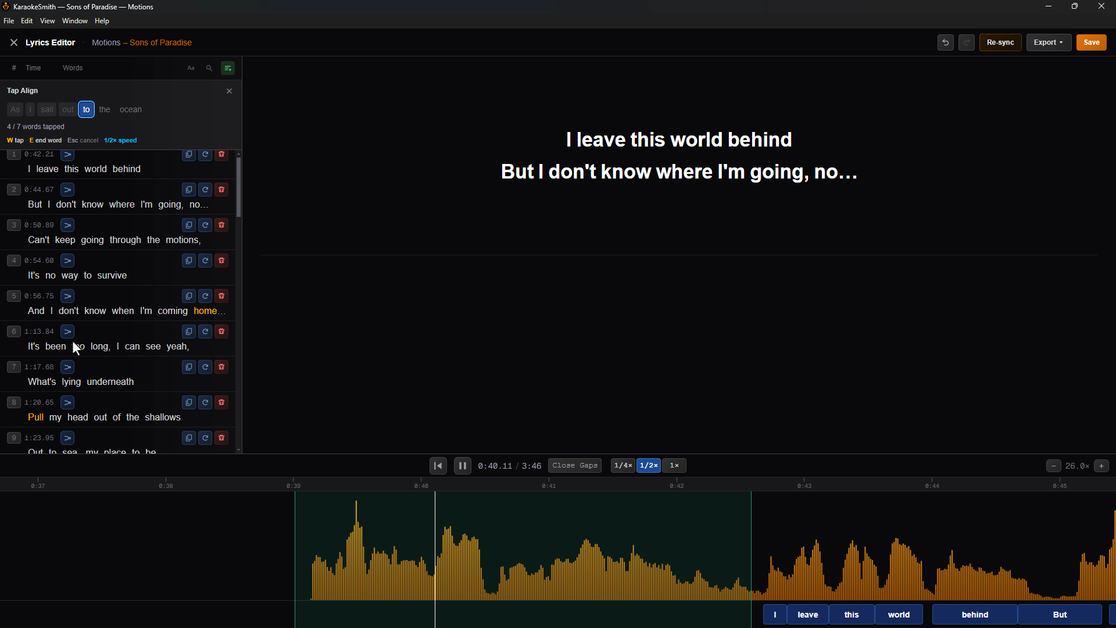The width and height of the screenshot is (1116, 628).
Task: Zoom out the waveform with minus
Action: (1053, 466)
